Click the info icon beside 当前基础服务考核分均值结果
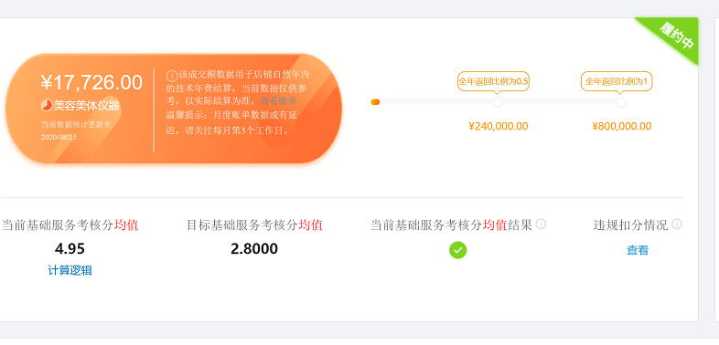Screen dimensions: 719x345 (542, 225)
